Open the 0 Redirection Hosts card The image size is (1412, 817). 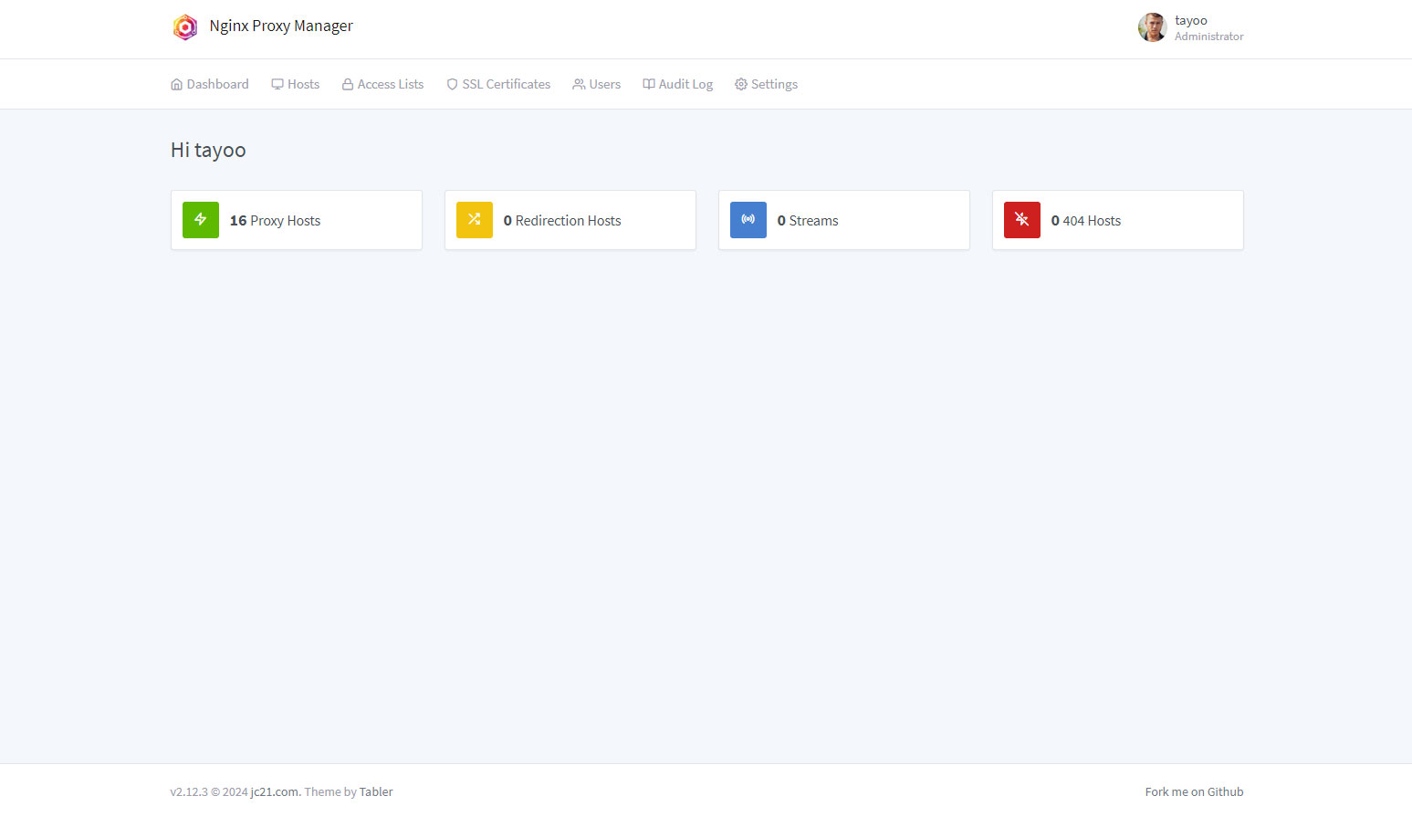(570, 220)
